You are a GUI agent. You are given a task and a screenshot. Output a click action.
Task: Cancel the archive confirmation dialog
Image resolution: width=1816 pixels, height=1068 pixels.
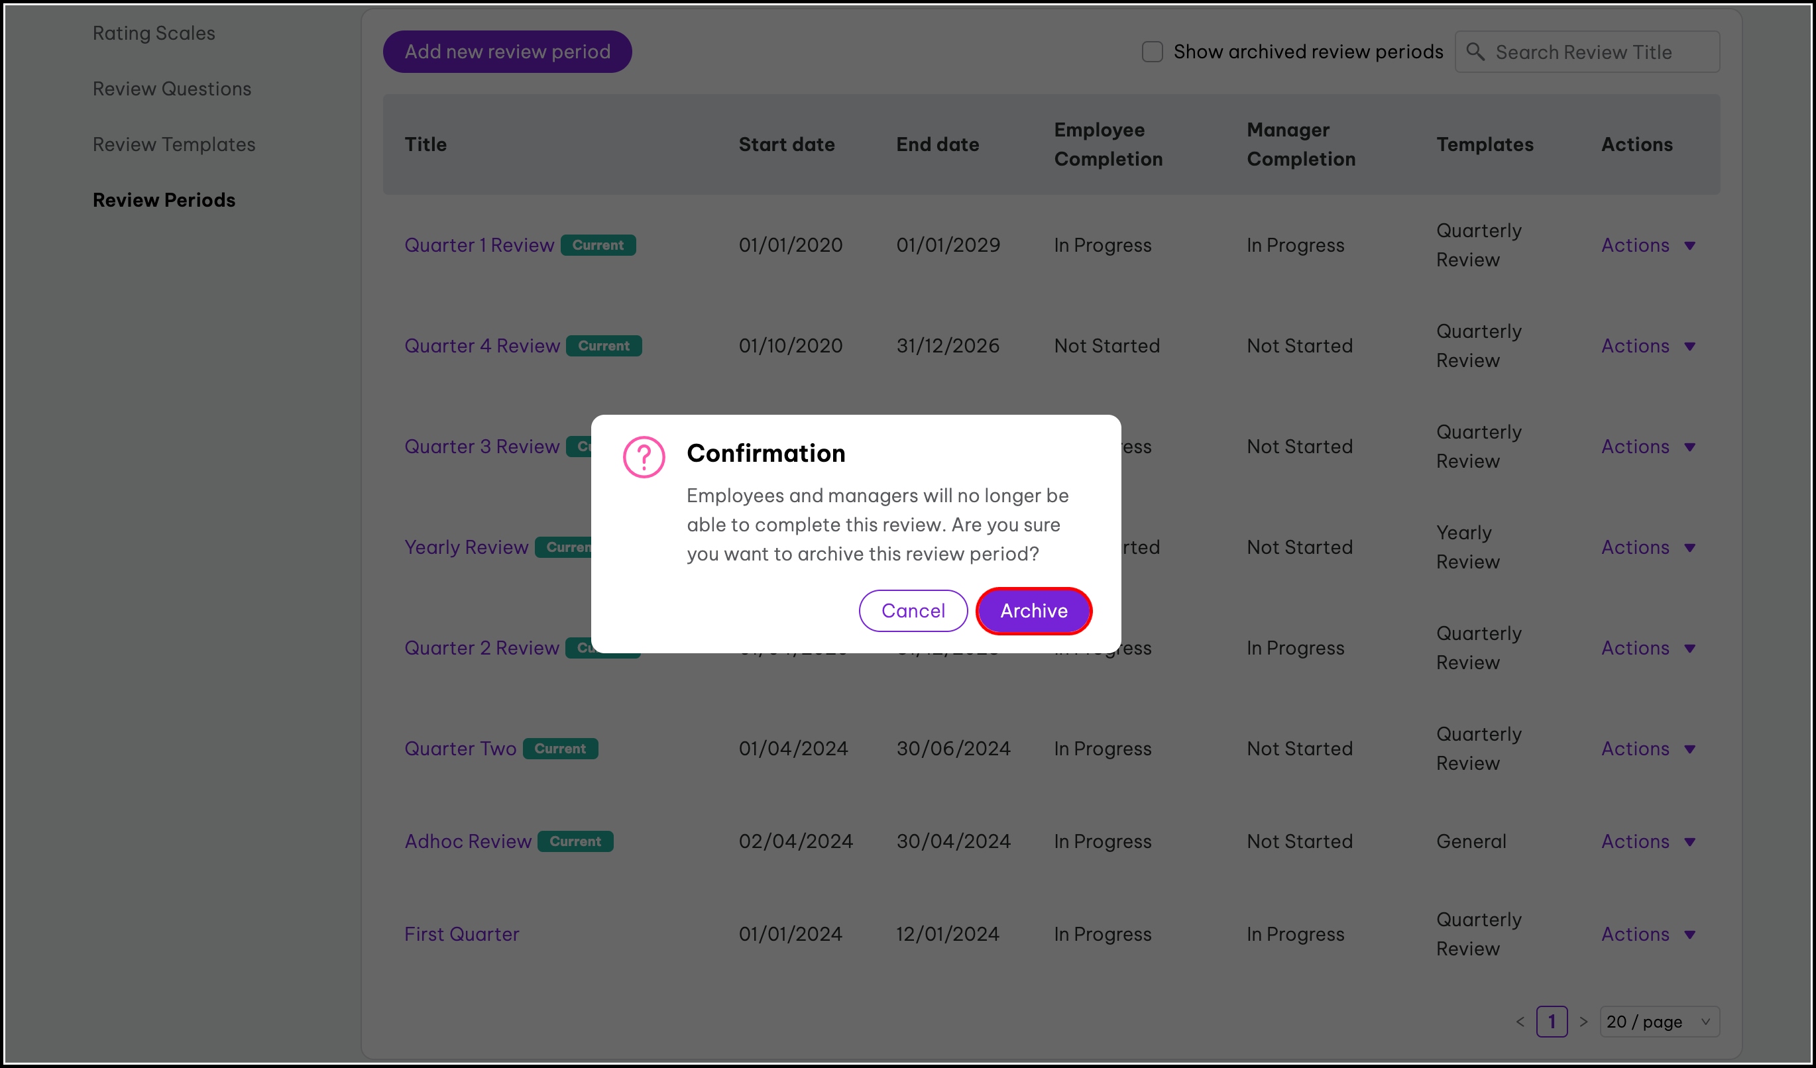[913, 611]
